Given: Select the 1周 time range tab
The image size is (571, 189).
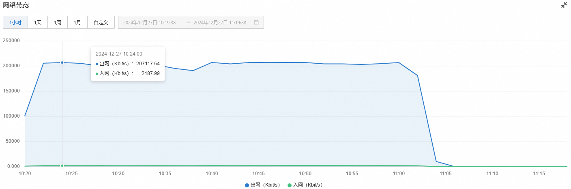Looking at the screenshot, I should pos(58,22).
